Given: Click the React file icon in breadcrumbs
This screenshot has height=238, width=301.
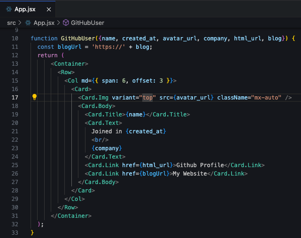Looking at the screenshot, I should 28,23.
